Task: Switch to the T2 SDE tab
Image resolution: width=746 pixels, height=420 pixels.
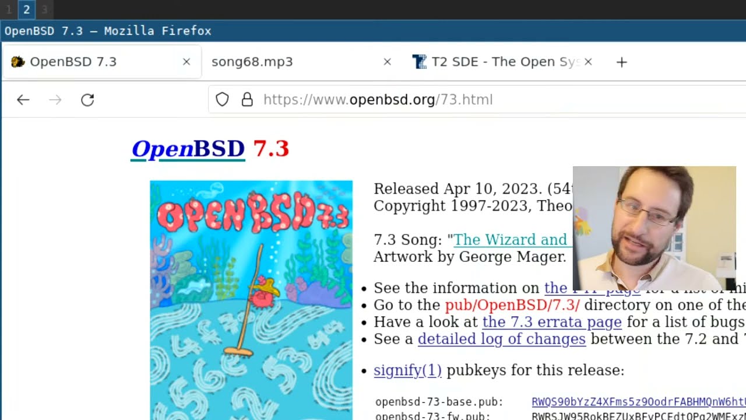Action: tap(501, 62)
